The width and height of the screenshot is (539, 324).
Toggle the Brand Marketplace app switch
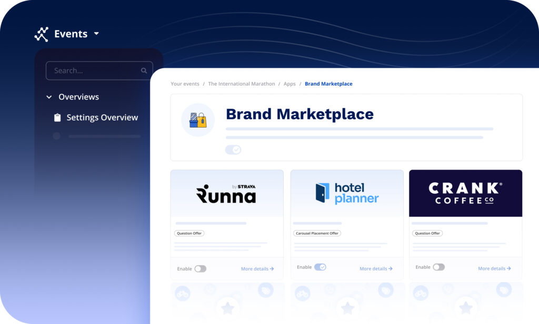click(233, 150)
